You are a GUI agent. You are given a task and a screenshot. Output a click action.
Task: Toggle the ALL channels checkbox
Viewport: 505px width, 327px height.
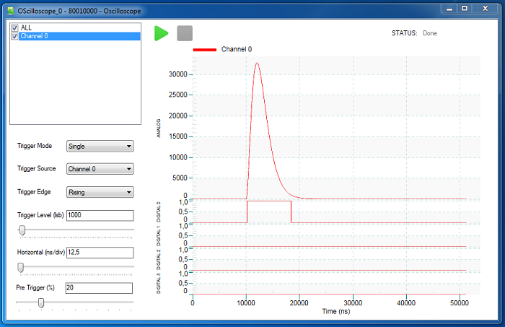point(14,27)
